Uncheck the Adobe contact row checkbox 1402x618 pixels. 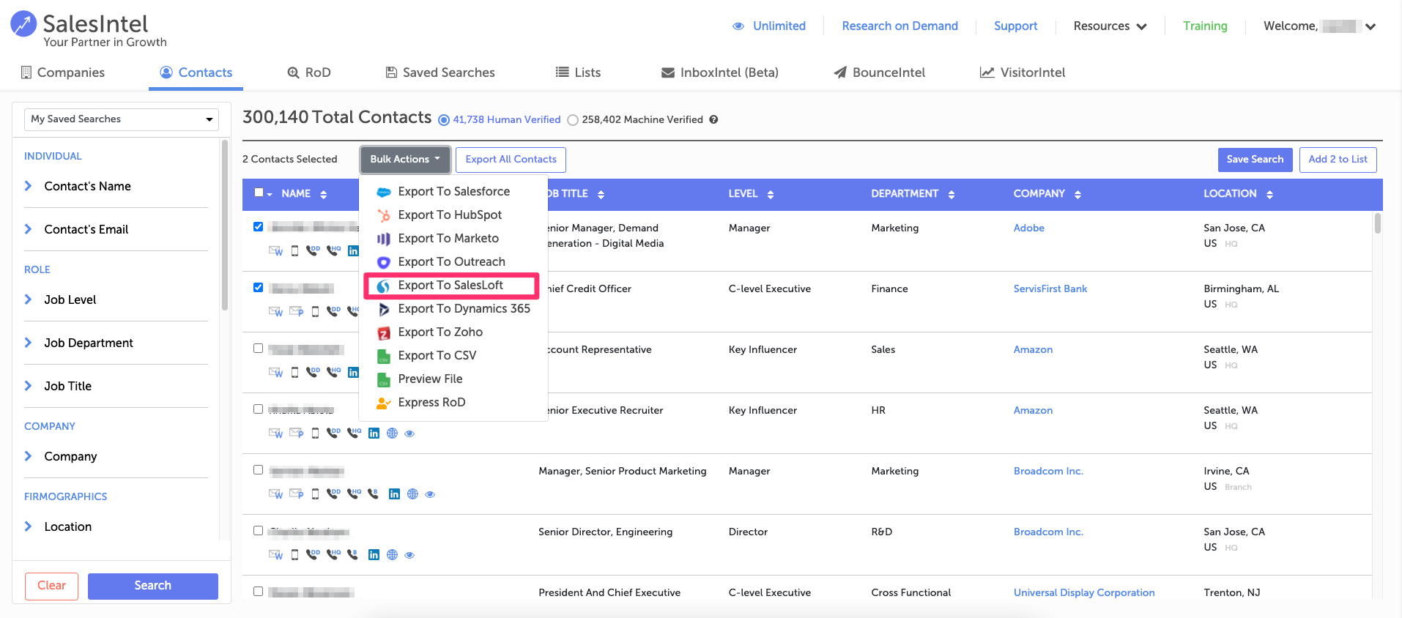(258, 227)
